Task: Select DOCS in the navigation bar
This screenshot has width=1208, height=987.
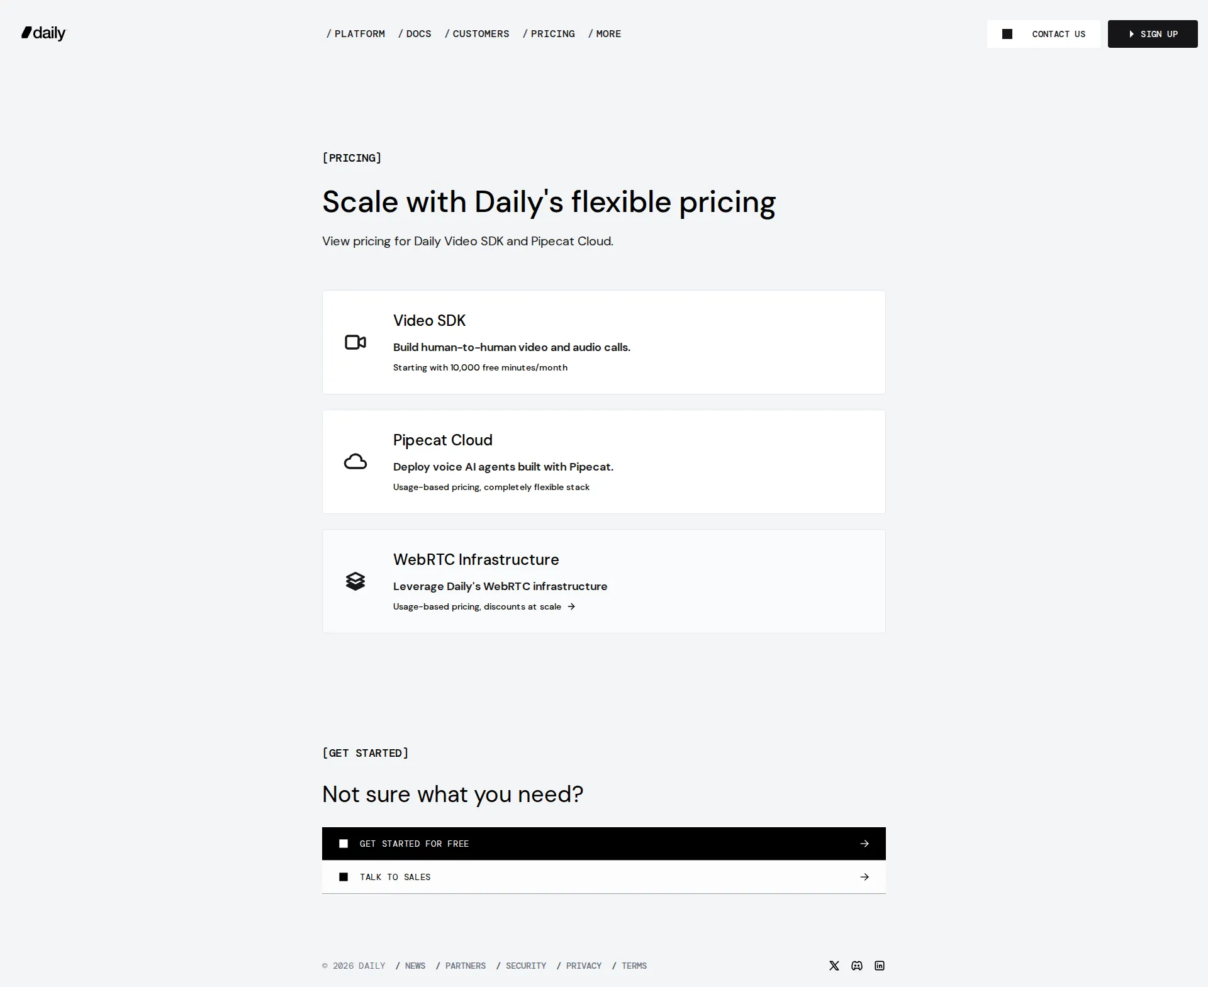Action: pyautogui.click(x=418, y=34)
